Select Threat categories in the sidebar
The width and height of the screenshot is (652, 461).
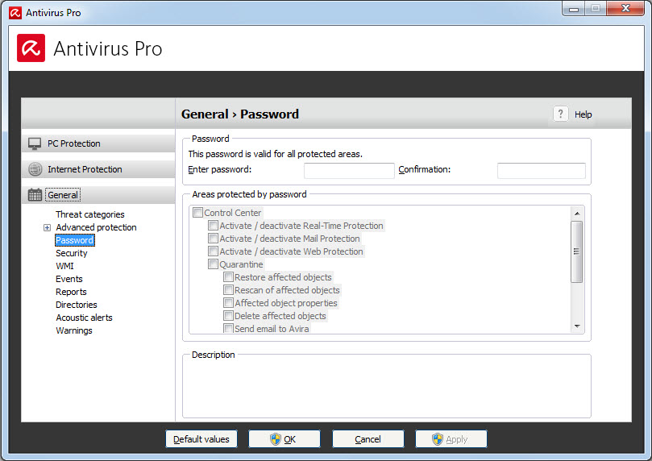(x=89, y=214)
